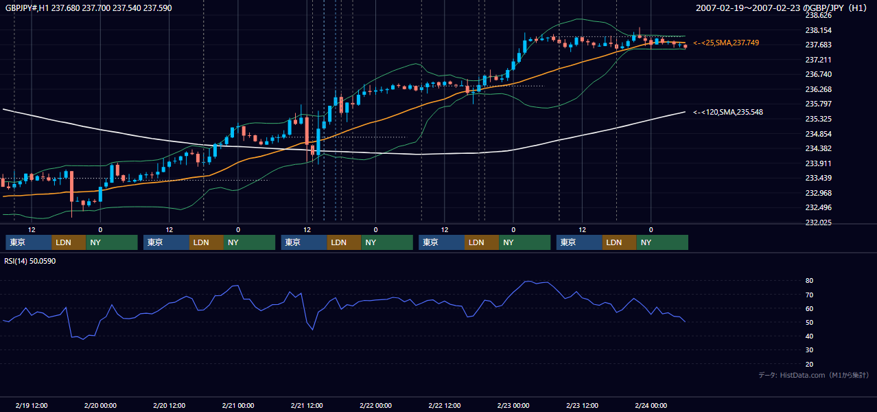Click price axis value 238.626
Screen dimensions: 877x412
[x=819, y=15]
